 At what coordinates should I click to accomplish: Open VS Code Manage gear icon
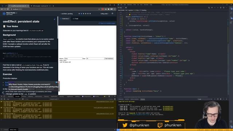(x=231, y=126)
